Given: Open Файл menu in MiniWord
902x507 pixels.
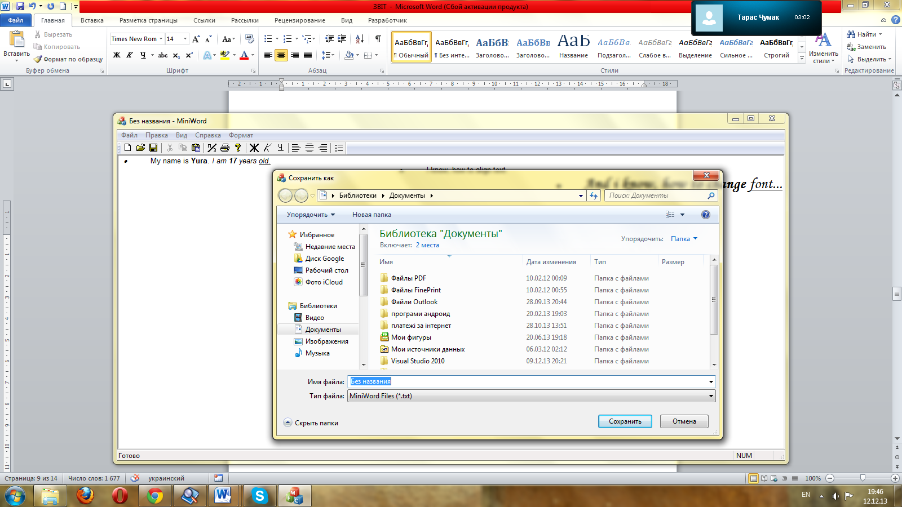Looking at the screenshot, I should pos(129,135).
